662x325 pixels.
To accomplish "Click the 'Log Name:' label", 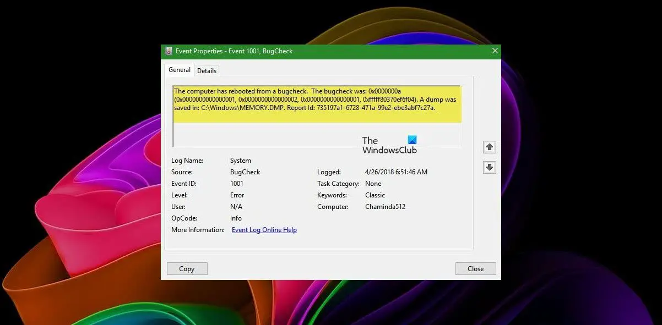I will tap(187, 161).
